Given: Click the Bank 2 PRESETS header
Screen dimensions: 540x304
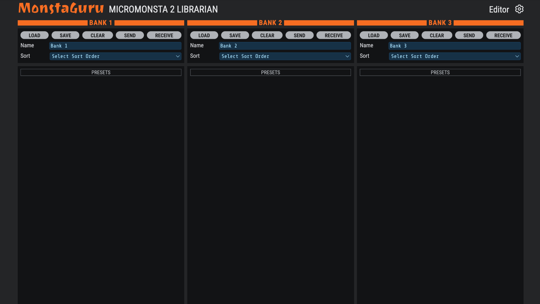Looking at the screenshot, I should 270,72.
